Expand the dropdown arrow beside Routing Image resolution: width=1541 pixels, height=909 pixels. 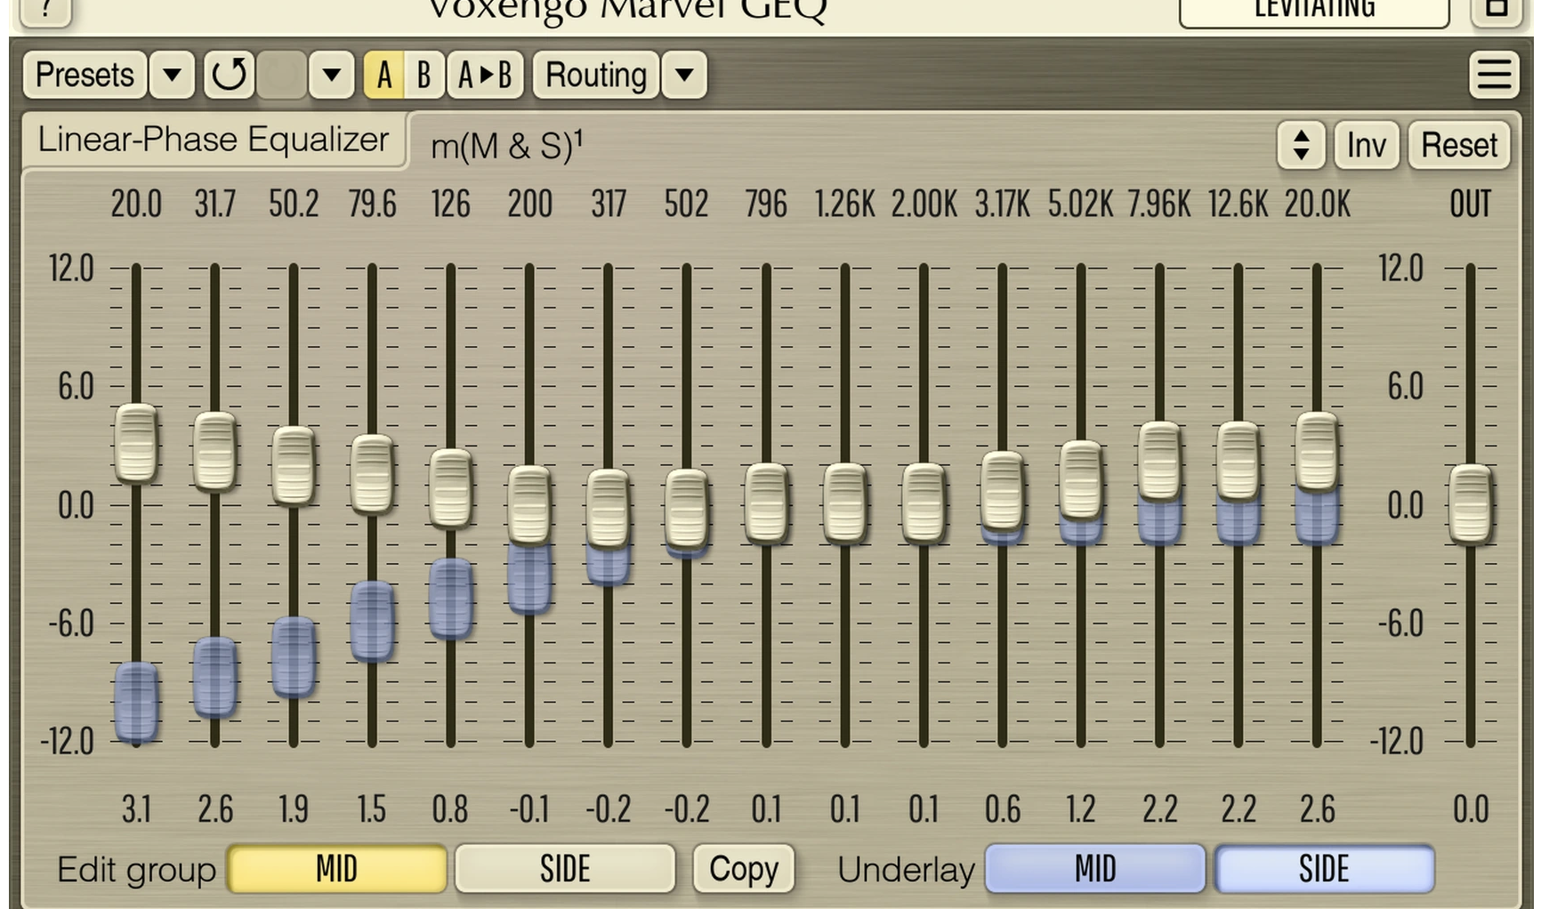click(684, 75)
